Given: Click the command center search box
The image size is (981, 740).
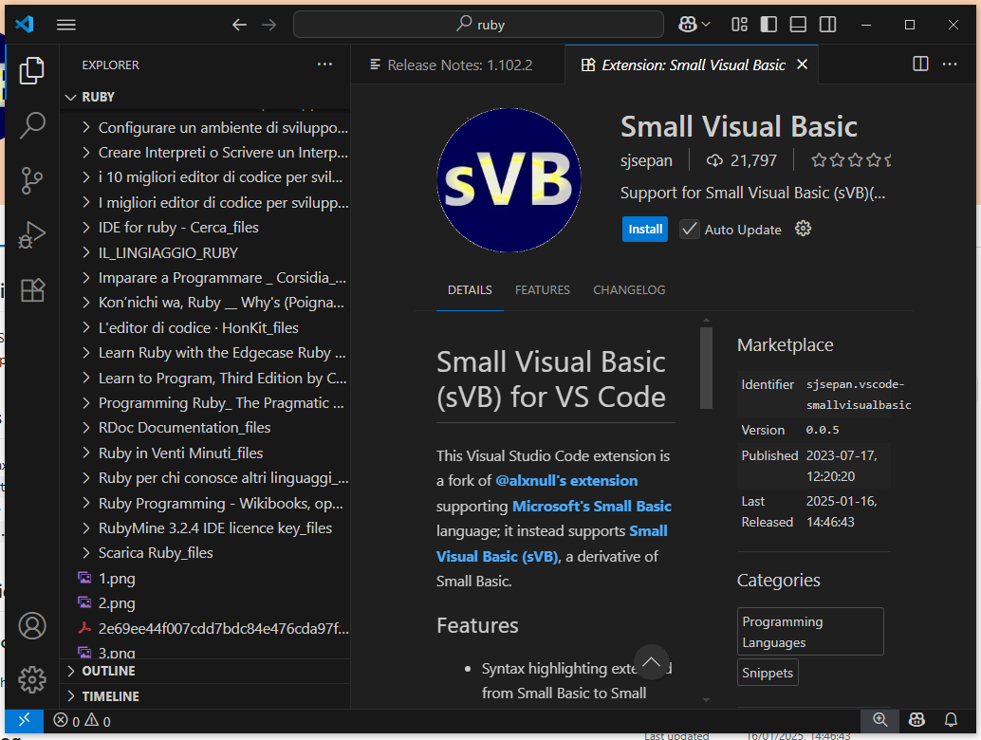Looking at the screenshot, I should coord(478,25).
